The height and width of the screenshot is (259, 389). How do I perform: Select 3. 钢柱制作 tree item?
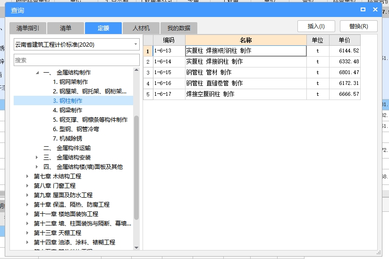[68, 101]
